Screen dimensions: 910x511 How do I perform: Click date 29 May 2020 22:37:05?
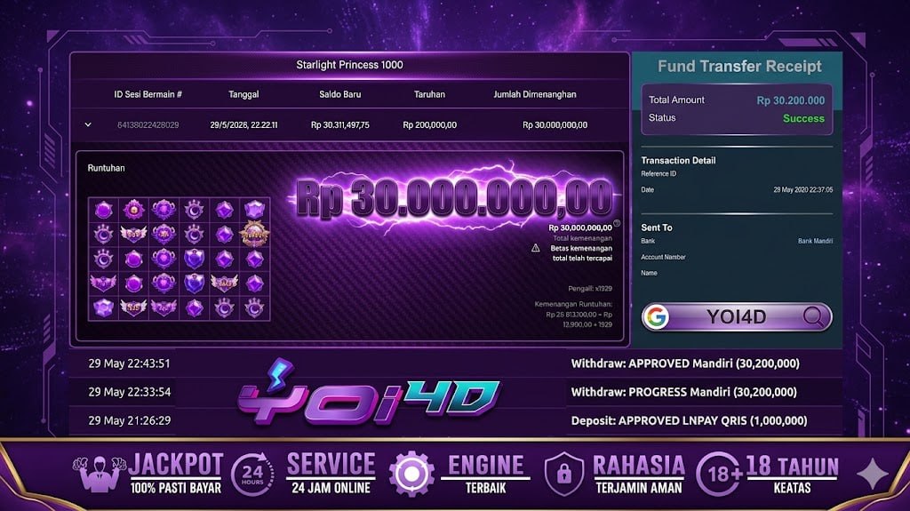tap(802, 190)
